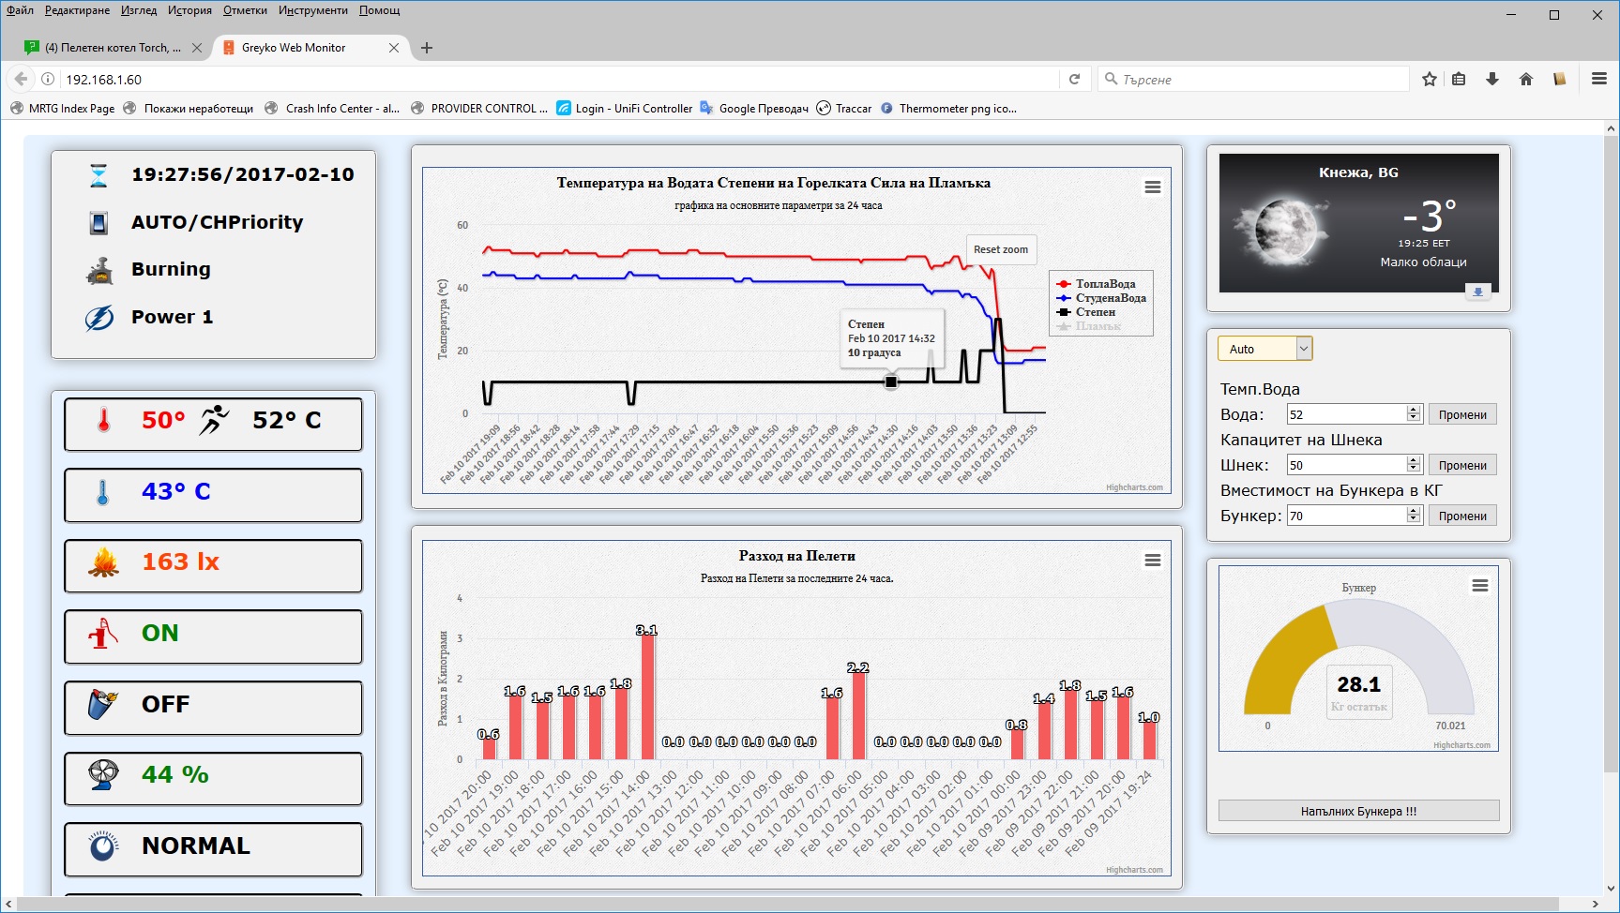Click the lightning bolt Power icon
The image size is (1620, 913).
tap(99, 318)
